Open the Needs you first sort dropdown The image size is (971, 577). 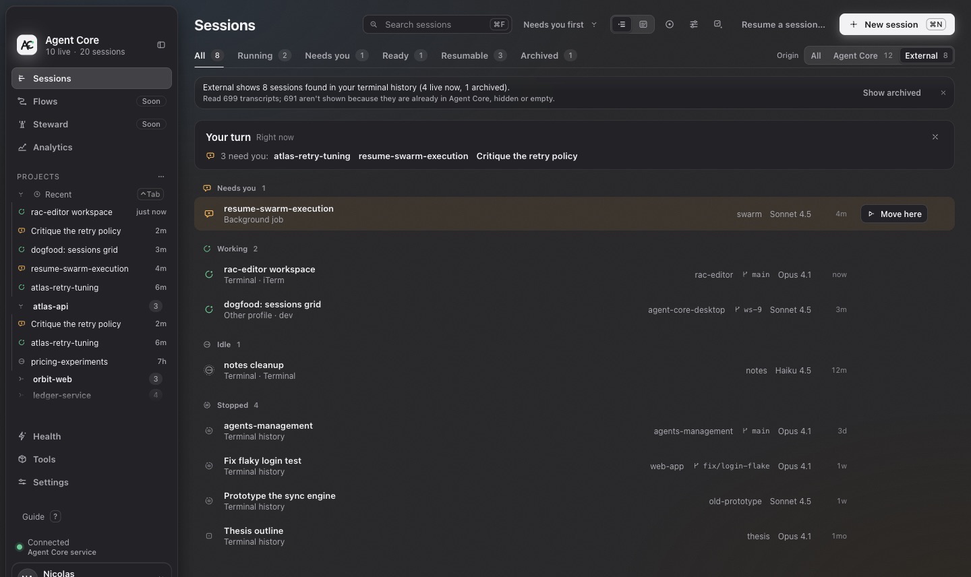560,24
